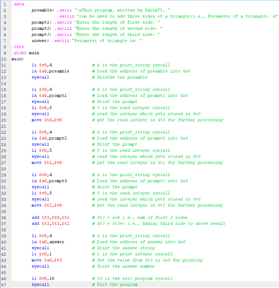Click the main: label on line 10
Viewport: 279px width, 288px height.
click(x=17, y=59)
